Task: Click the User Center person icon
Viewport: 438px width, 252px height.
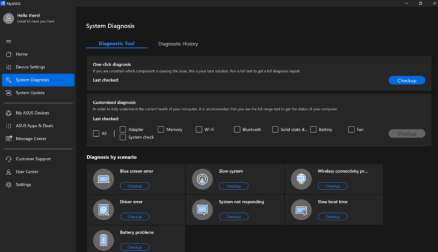Action: pos(8,172)
